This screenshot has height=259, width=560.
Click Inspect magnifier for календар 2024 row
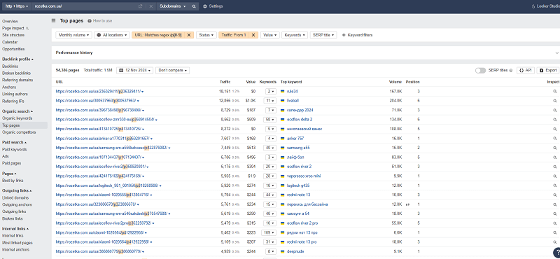pos(555,110)
